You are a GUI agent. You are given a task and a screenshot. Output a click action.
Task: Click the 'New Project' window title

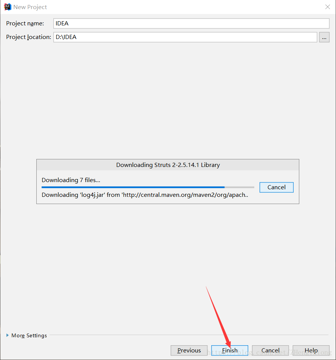click(30, 7)
